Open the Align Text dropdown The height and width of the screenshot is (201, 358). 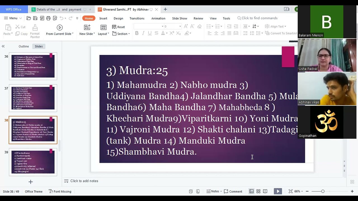[x=275, y=27]
